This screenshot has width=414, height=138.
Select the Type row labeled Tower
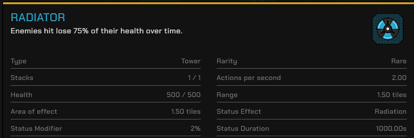pyautogui.click(x=105, y=61)
